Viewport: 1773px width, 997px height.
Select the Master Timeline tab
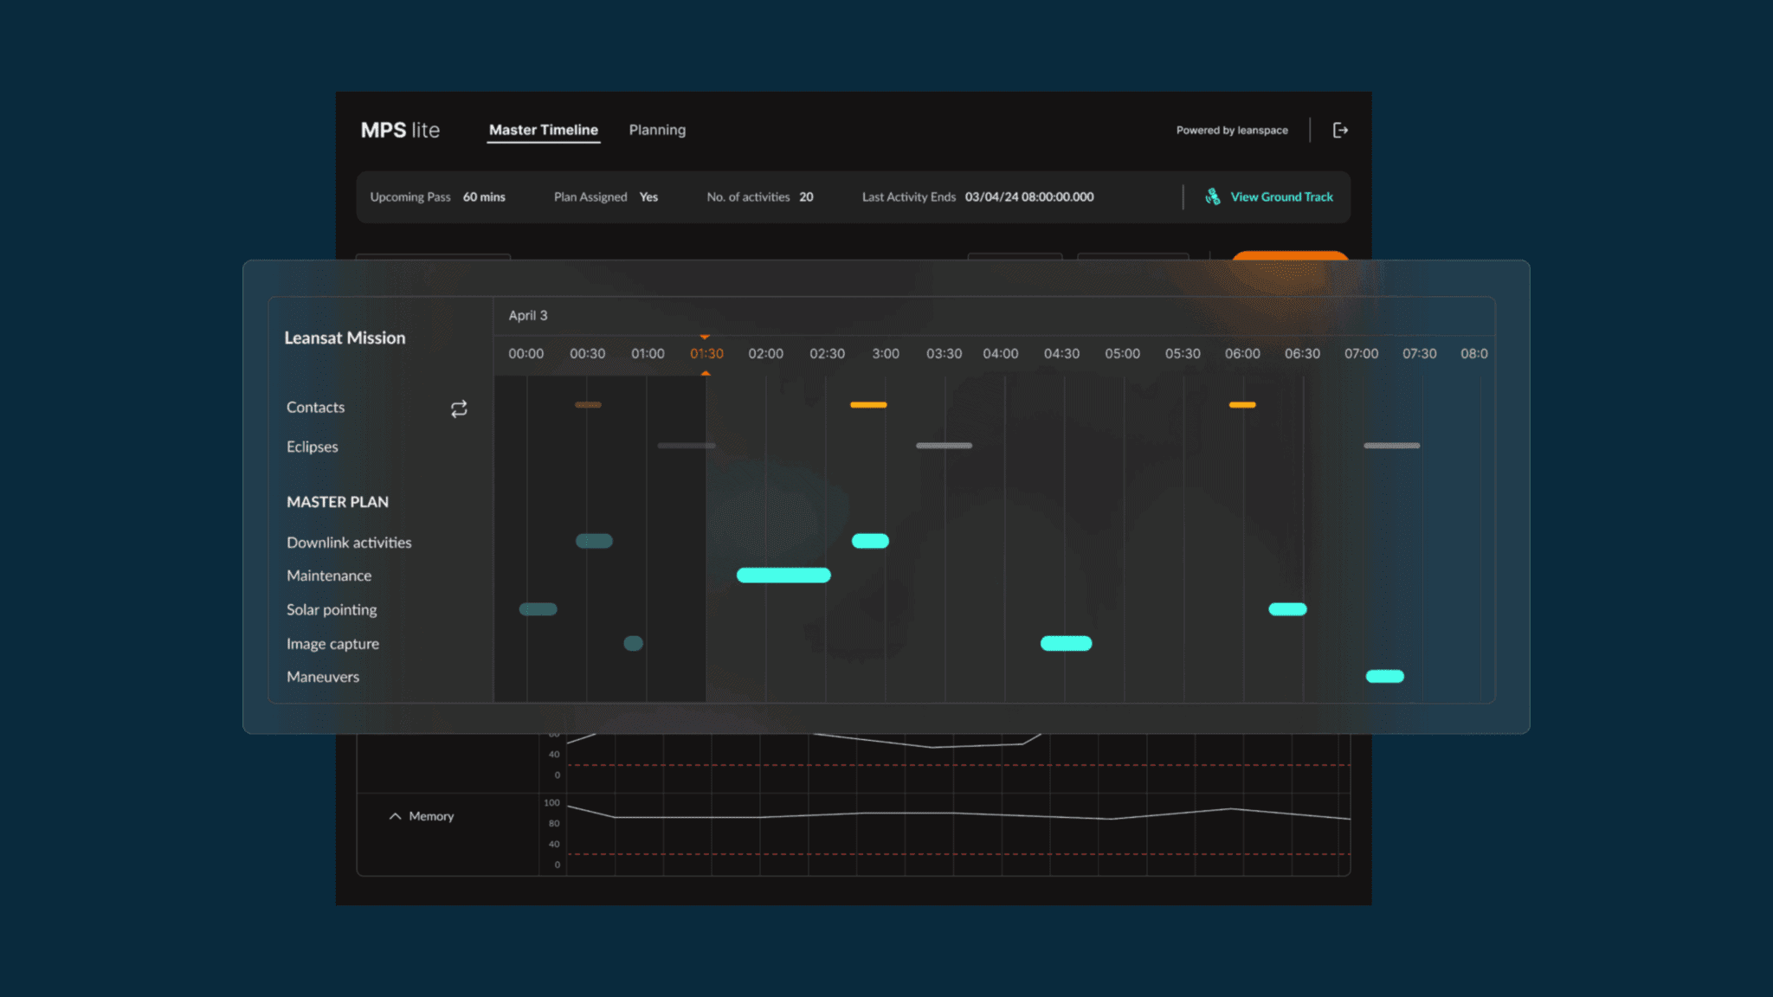(x=543, y=130)
